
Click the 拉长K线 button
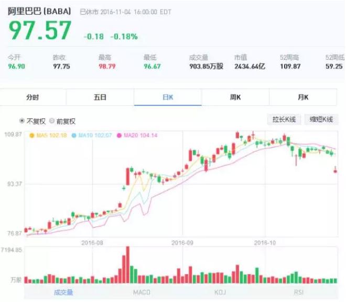point(284,120)
